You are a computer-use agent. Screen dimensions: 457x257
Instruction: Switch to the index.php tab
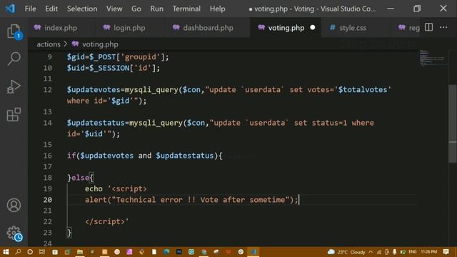61,28
